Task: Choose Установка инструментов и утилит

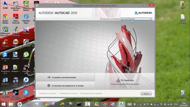Action: 65,86
